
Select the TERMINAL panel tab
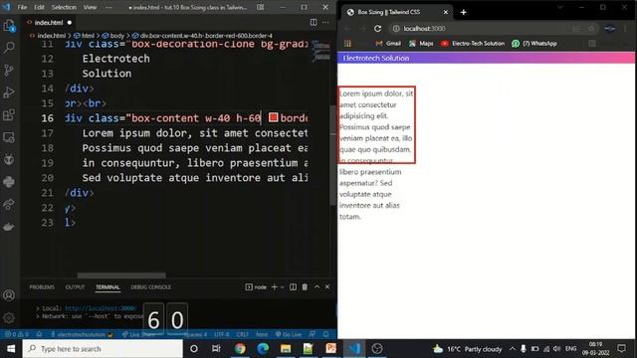click(107, 287)
